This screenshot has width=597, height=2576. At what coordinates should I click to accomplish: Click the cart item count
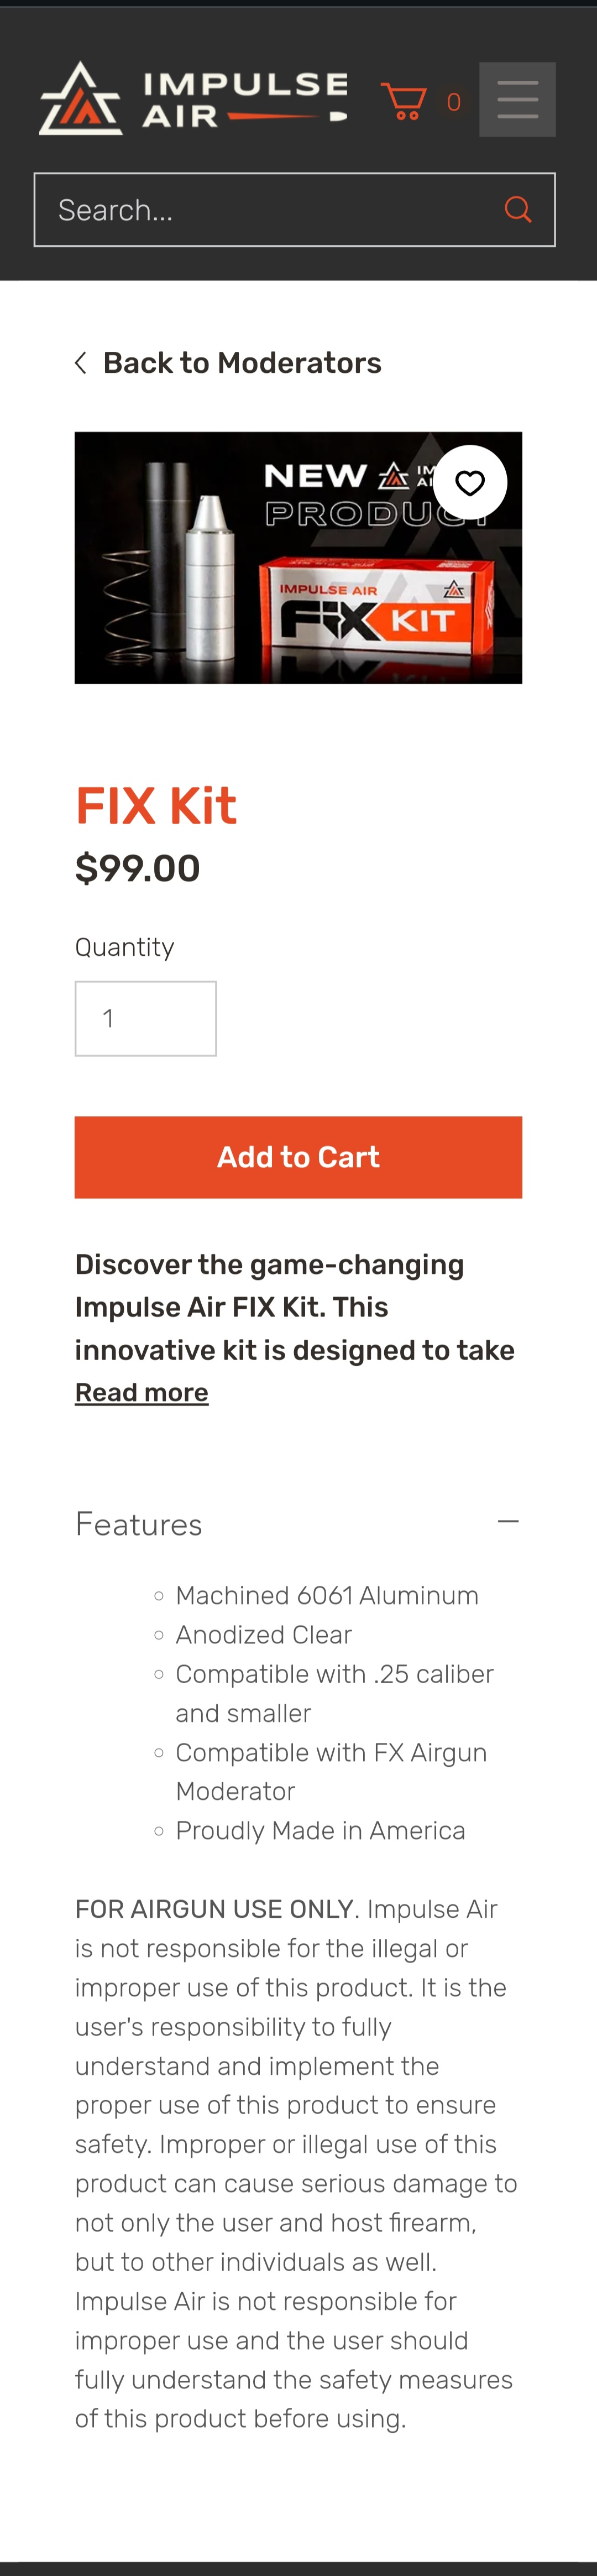pos(453,102)
